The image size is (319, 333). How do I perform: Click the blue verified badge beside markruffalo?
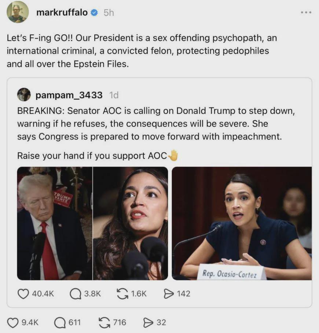point(95,12)
